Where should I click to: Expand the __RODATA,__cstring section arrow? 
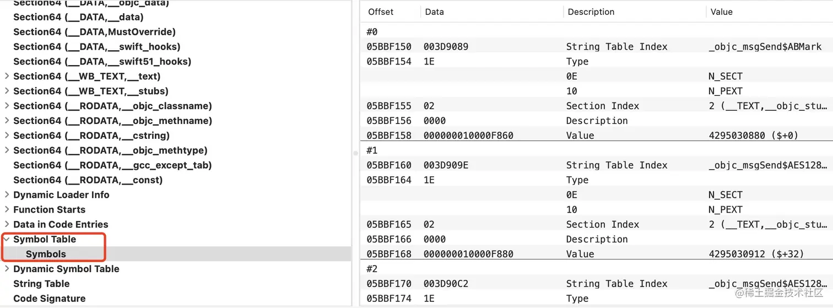click(7, 136)
